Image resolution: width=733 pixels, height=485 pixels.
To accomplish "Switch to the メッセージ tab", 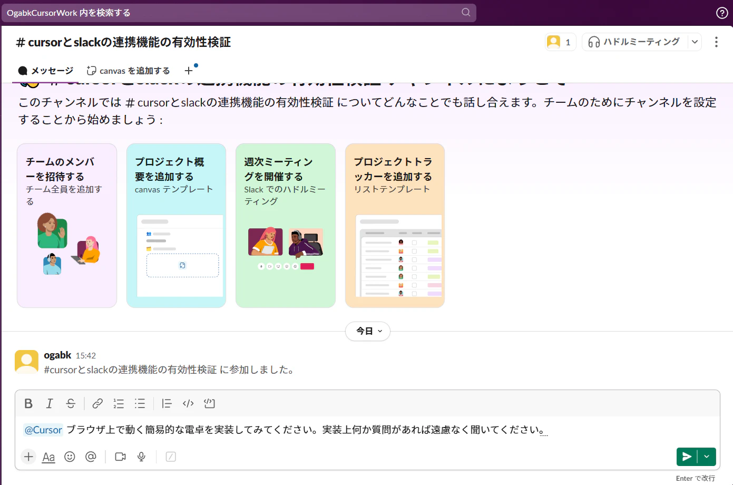I will point(45,70).
